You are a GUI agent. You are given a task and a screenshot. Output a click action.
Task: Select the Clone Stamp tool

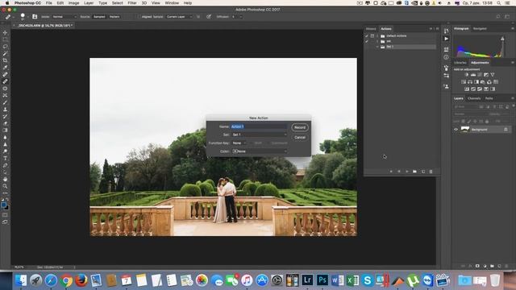click(5, 110)
